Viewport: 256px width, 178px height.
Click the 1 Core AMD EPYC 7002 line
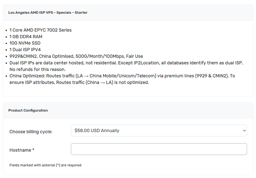tap(40, 30)
